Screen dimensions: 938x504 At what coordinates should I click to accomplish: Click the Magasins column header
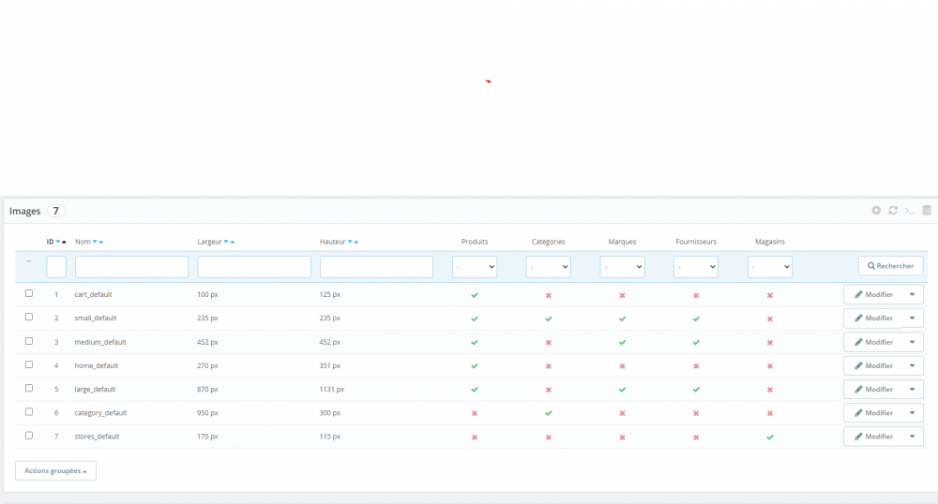point(770,242)
